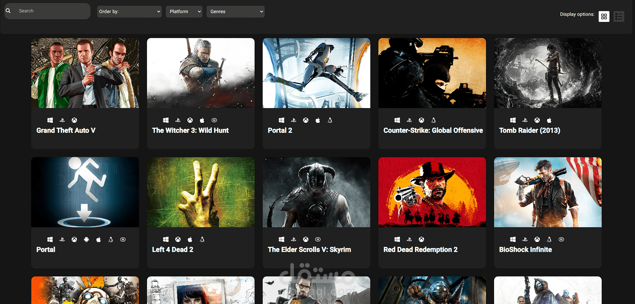Click the Apple icon on the Tomb Raider card

tap(549, 120)
